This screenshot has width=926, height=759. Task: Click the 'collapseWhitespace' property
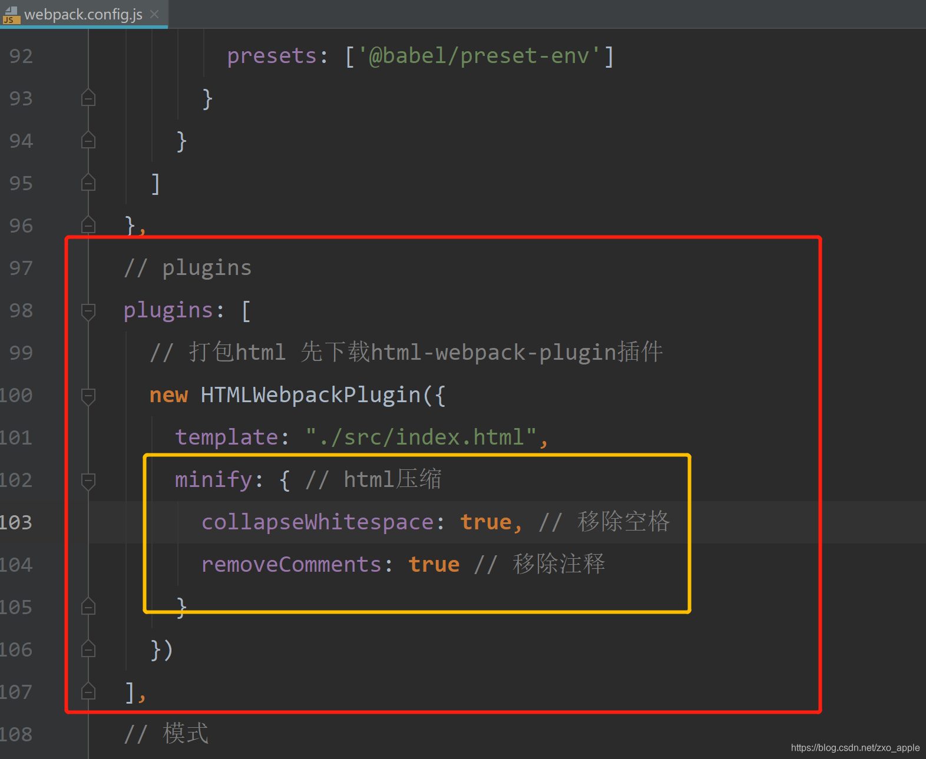click(x=318, y=522)
